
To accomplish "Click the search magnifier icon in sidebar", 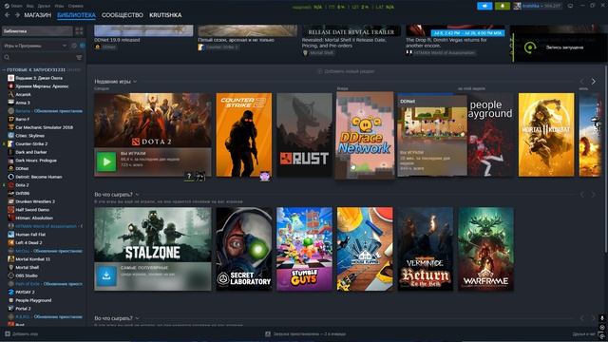I will pyautogui.click(x=7, y=57).
